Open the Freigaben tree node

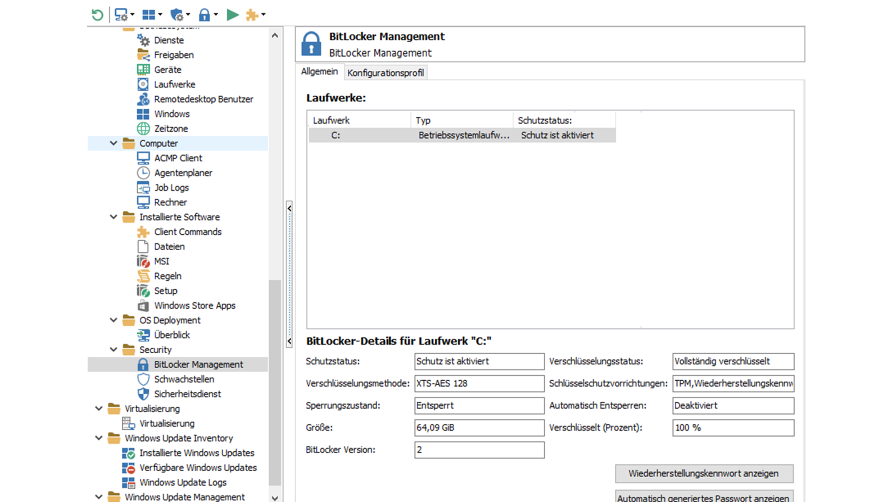coord(174,55)
